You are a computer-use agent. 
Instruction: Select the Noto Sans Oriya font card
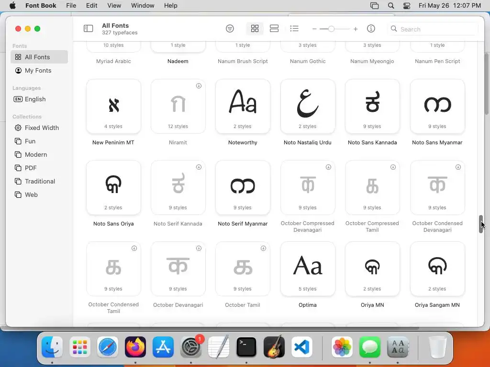point(113,187)
